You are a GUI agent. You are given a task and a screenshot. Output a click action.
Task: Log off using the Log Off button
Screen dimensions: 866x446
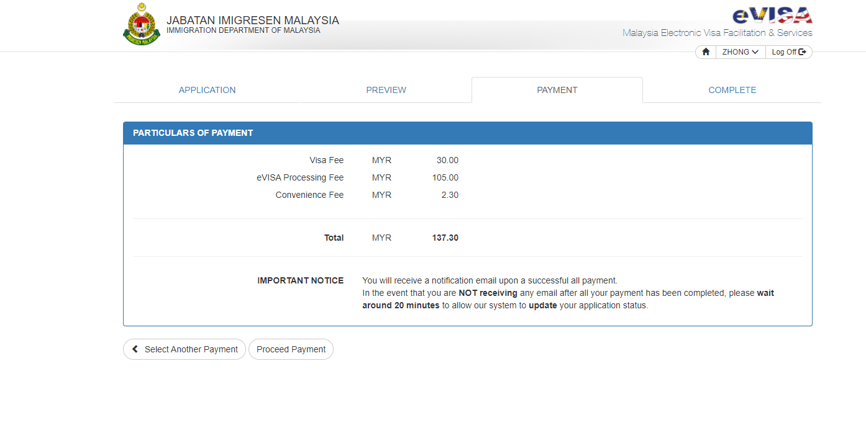tap(788, 52)
